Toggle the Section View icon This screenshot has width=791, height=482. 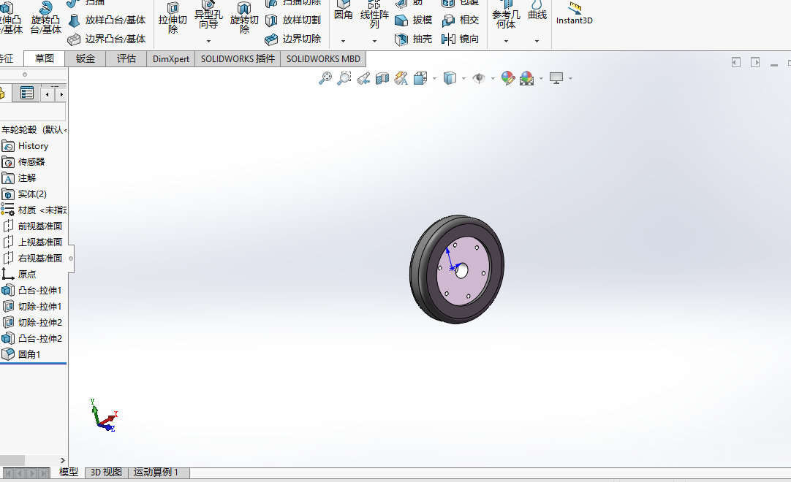[x=382, y=78]
